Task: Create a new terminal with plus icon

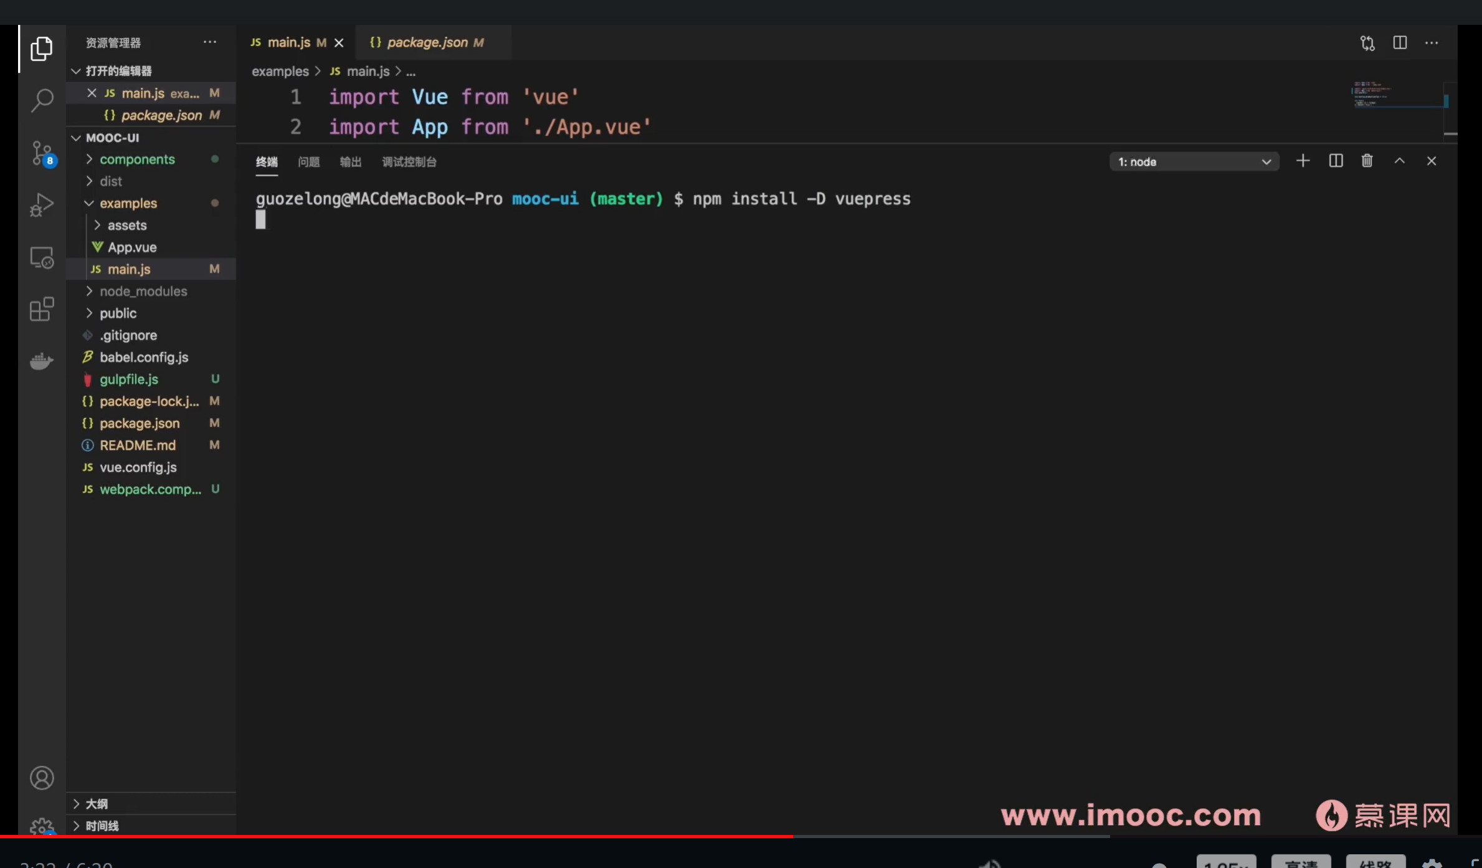Action: (x=1303, y=161)
